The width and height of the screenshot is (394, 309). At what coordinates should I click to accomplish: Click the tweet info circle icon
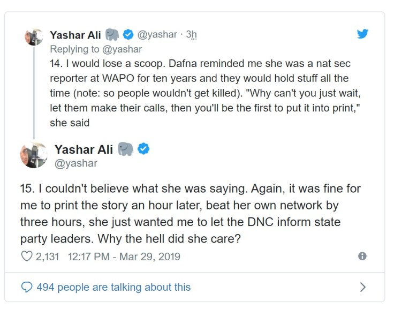coord(362,257)
